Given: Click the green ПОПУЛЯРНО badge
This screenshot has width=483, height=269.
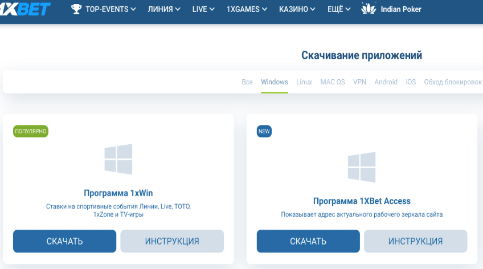Looking at the screenshot, I should tap(31, 131).
